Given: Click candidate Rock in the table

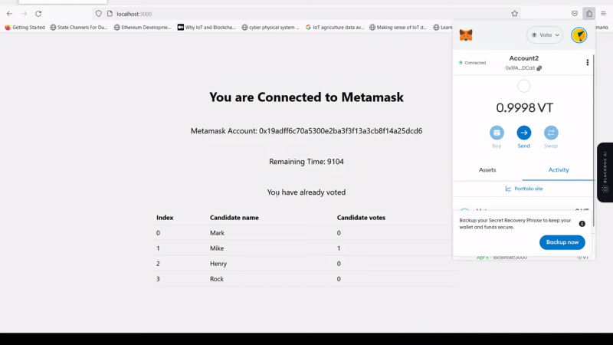Looking at the screenshot, I should pos(217,279).
